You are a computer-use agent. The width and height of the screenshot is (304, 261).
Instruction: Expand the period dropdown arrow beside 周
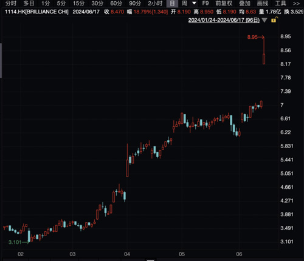[x=194, y=3]
